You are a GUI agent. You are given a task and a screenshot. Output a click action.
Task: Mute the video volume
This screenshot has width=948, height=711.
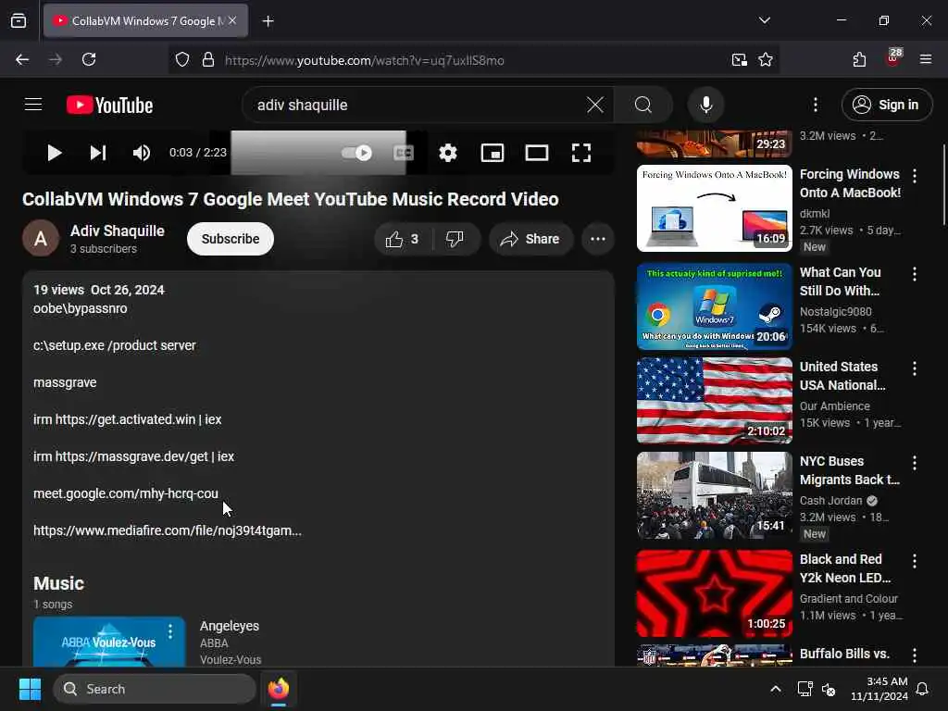(x=142, y=153)
